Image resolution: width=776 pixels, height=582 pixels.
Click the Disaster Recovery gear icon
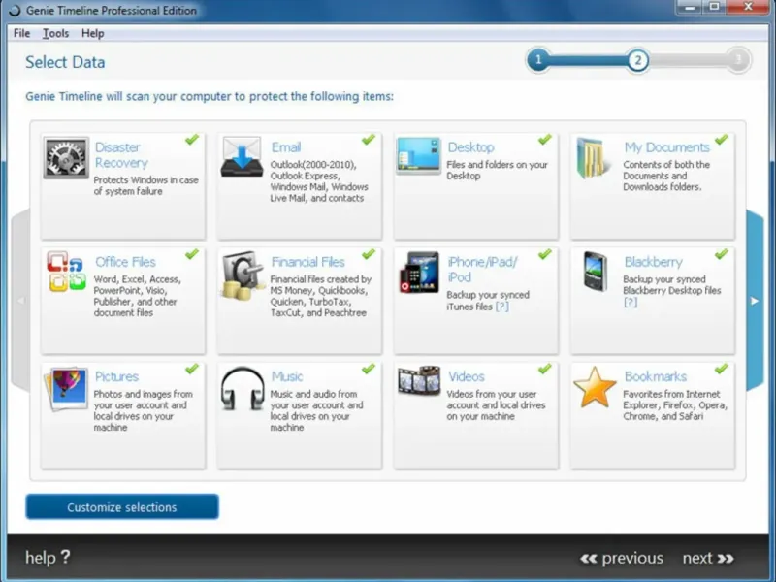66,157
